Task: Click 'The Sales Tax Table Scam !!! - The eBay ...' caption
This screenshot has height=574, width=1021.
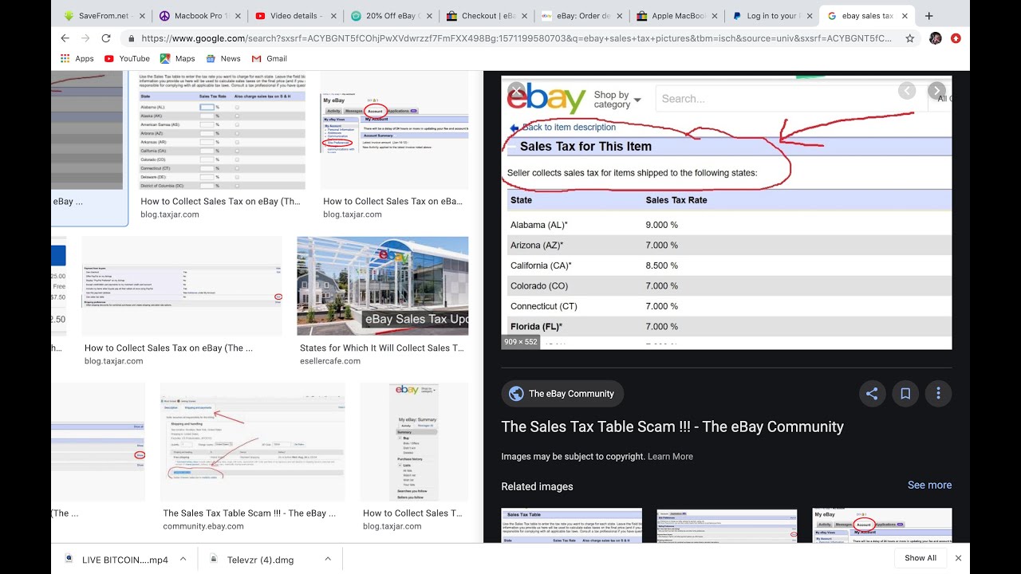Action: 250,513
